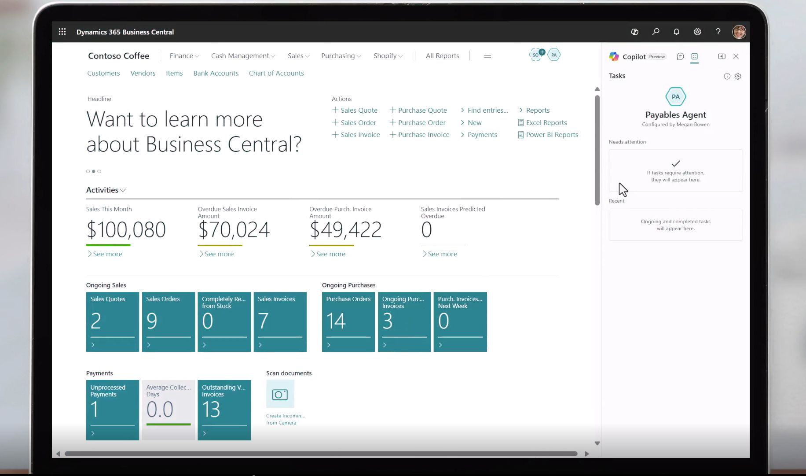This screenshot has width=806, height=476.
Task: Open the hamburger more menu icon
Action: (487, 55)
